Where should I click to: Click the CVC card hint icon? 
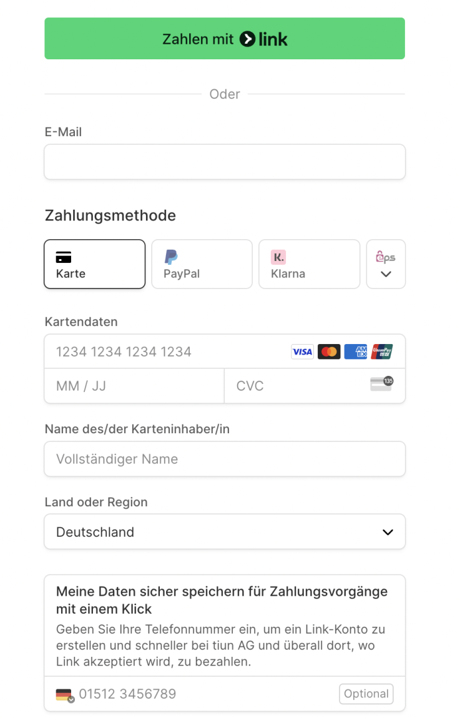[x=381, y=384]
